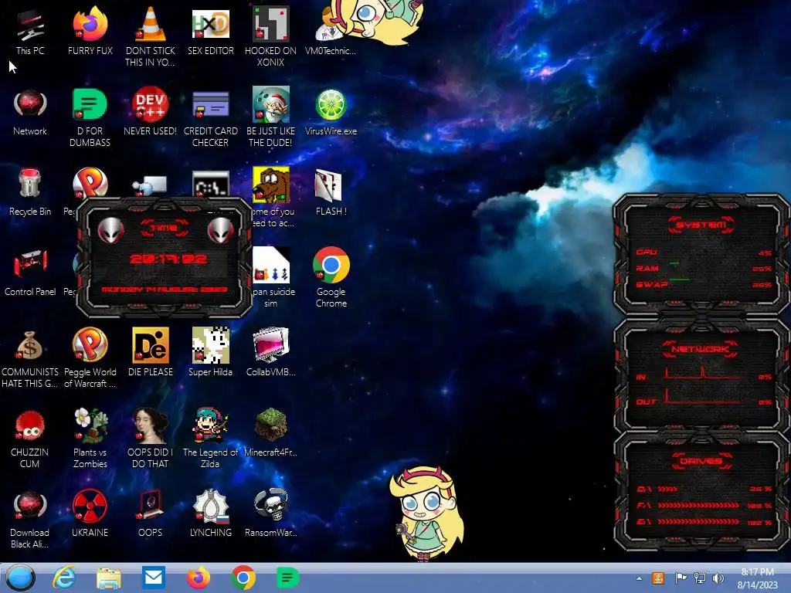The width and height of the screenshot is (791, 593).
Task: Click the SWAP usage row in System widget
Action: click(x=703, y=284)
